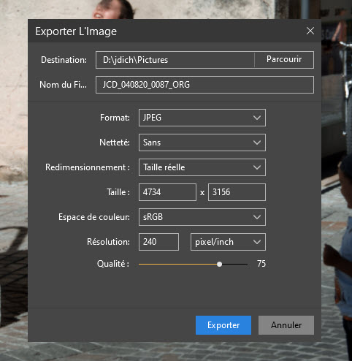Click the Annuler button
The image size is (352, 361).
click(286, 325)
